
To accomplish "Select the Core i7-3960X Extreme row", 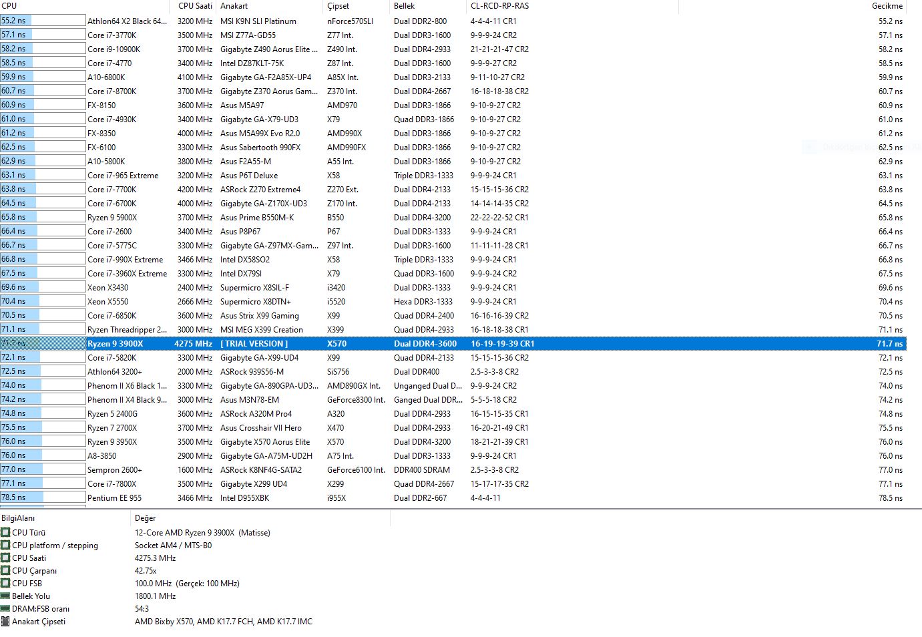I will [453, 273].
